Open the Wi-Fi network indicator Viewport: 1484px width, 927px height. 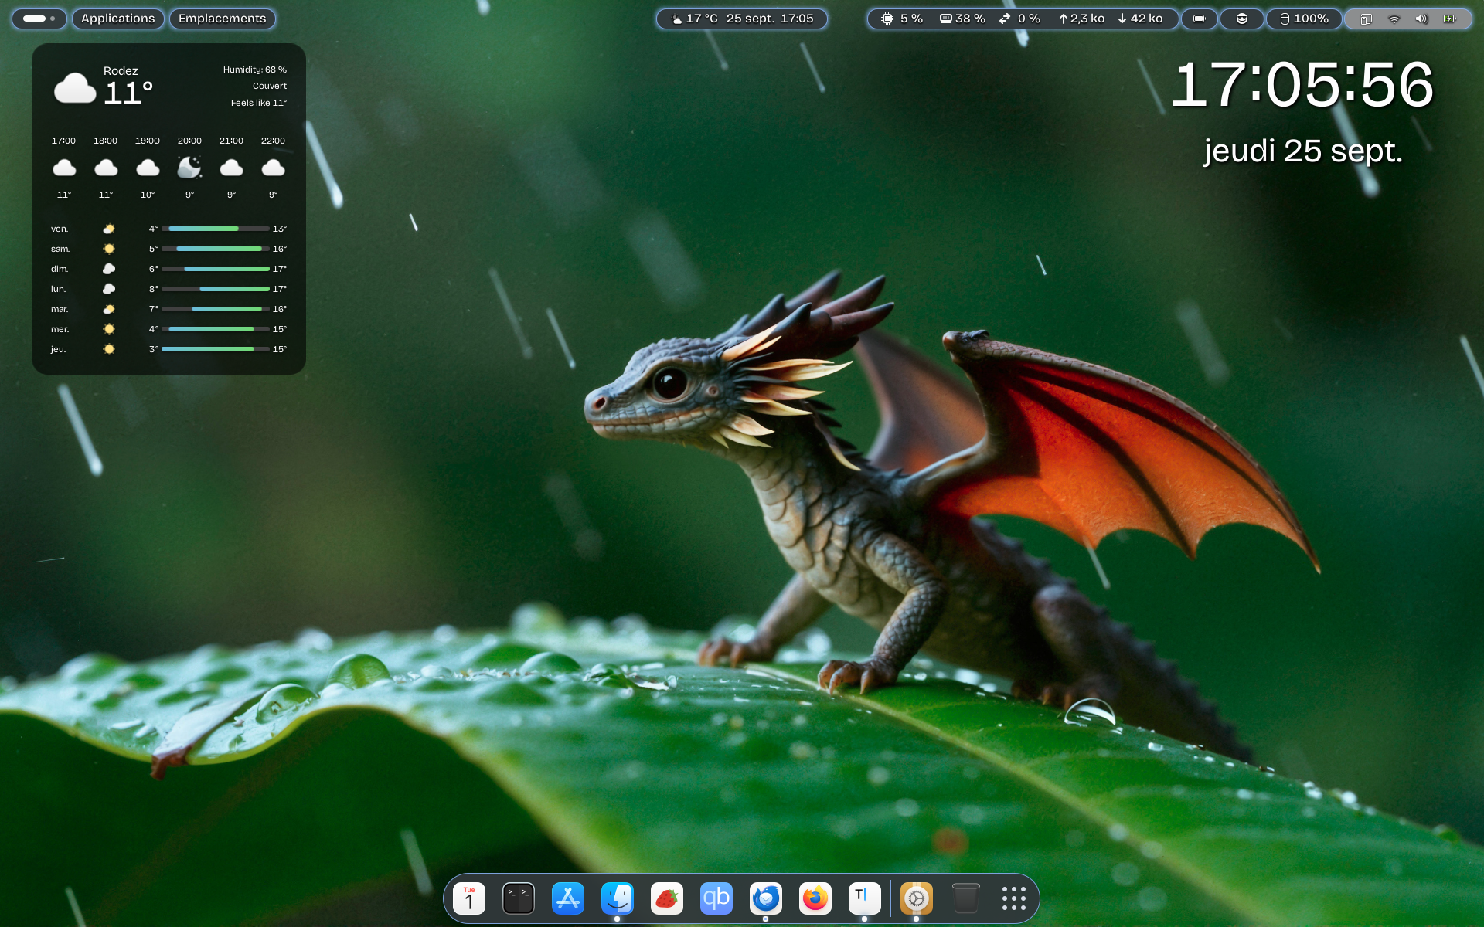tap(1394, 19)
